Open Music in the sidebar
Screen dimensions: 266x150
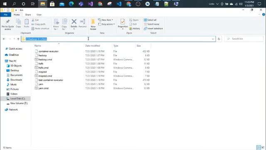(x=13, y=85)
